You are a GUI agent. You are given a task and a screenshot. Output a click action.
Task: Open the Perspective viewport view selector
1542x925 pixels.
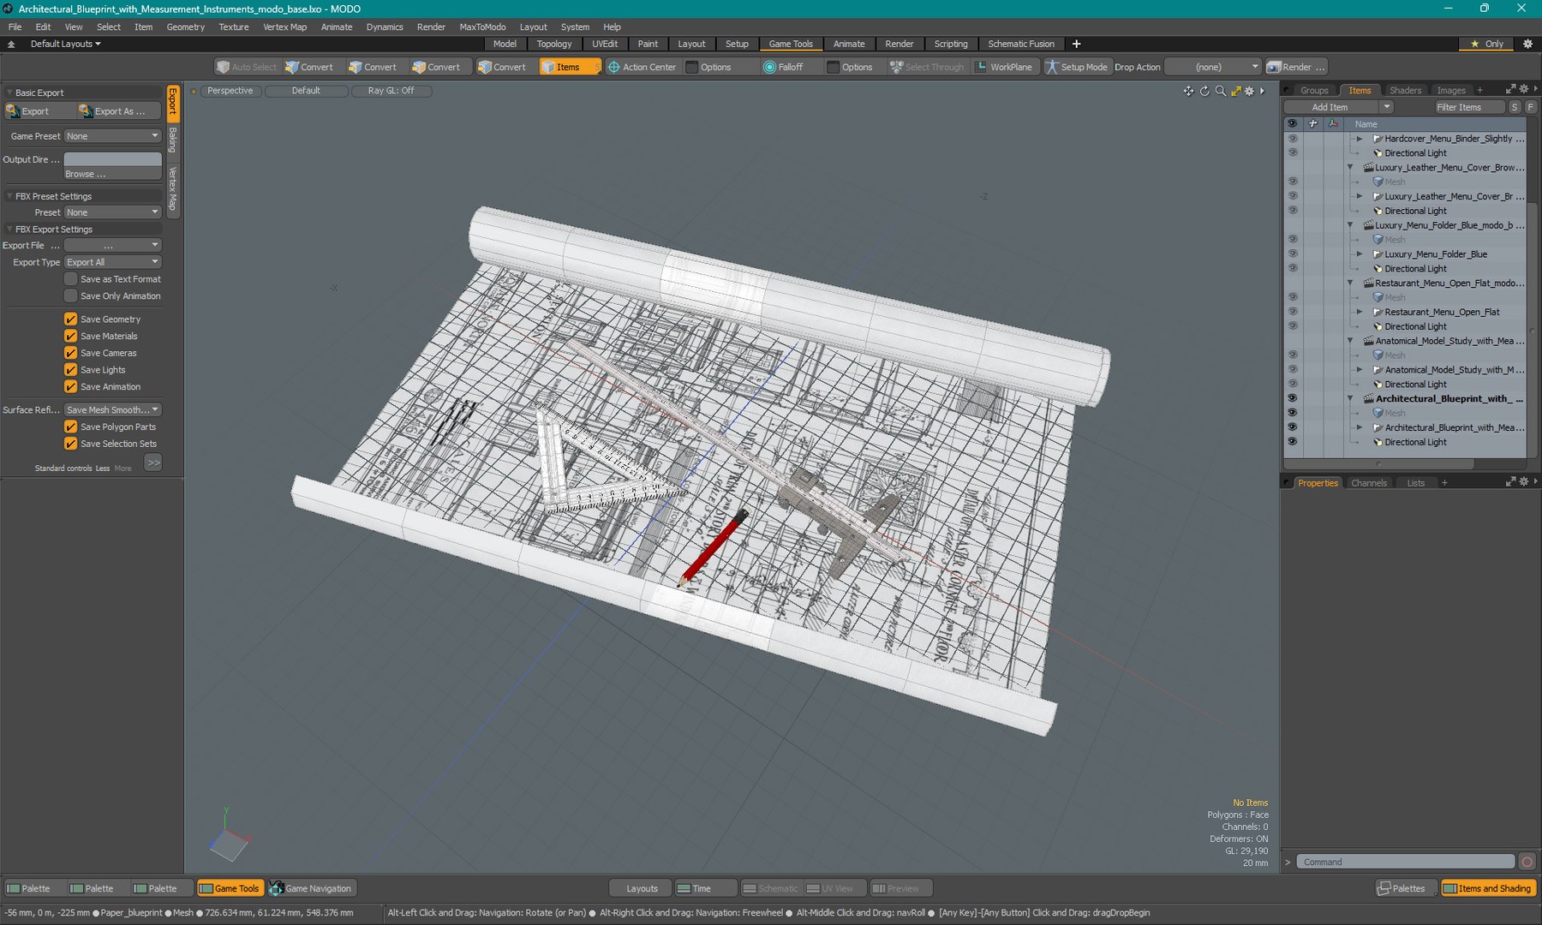click(230, 91)
